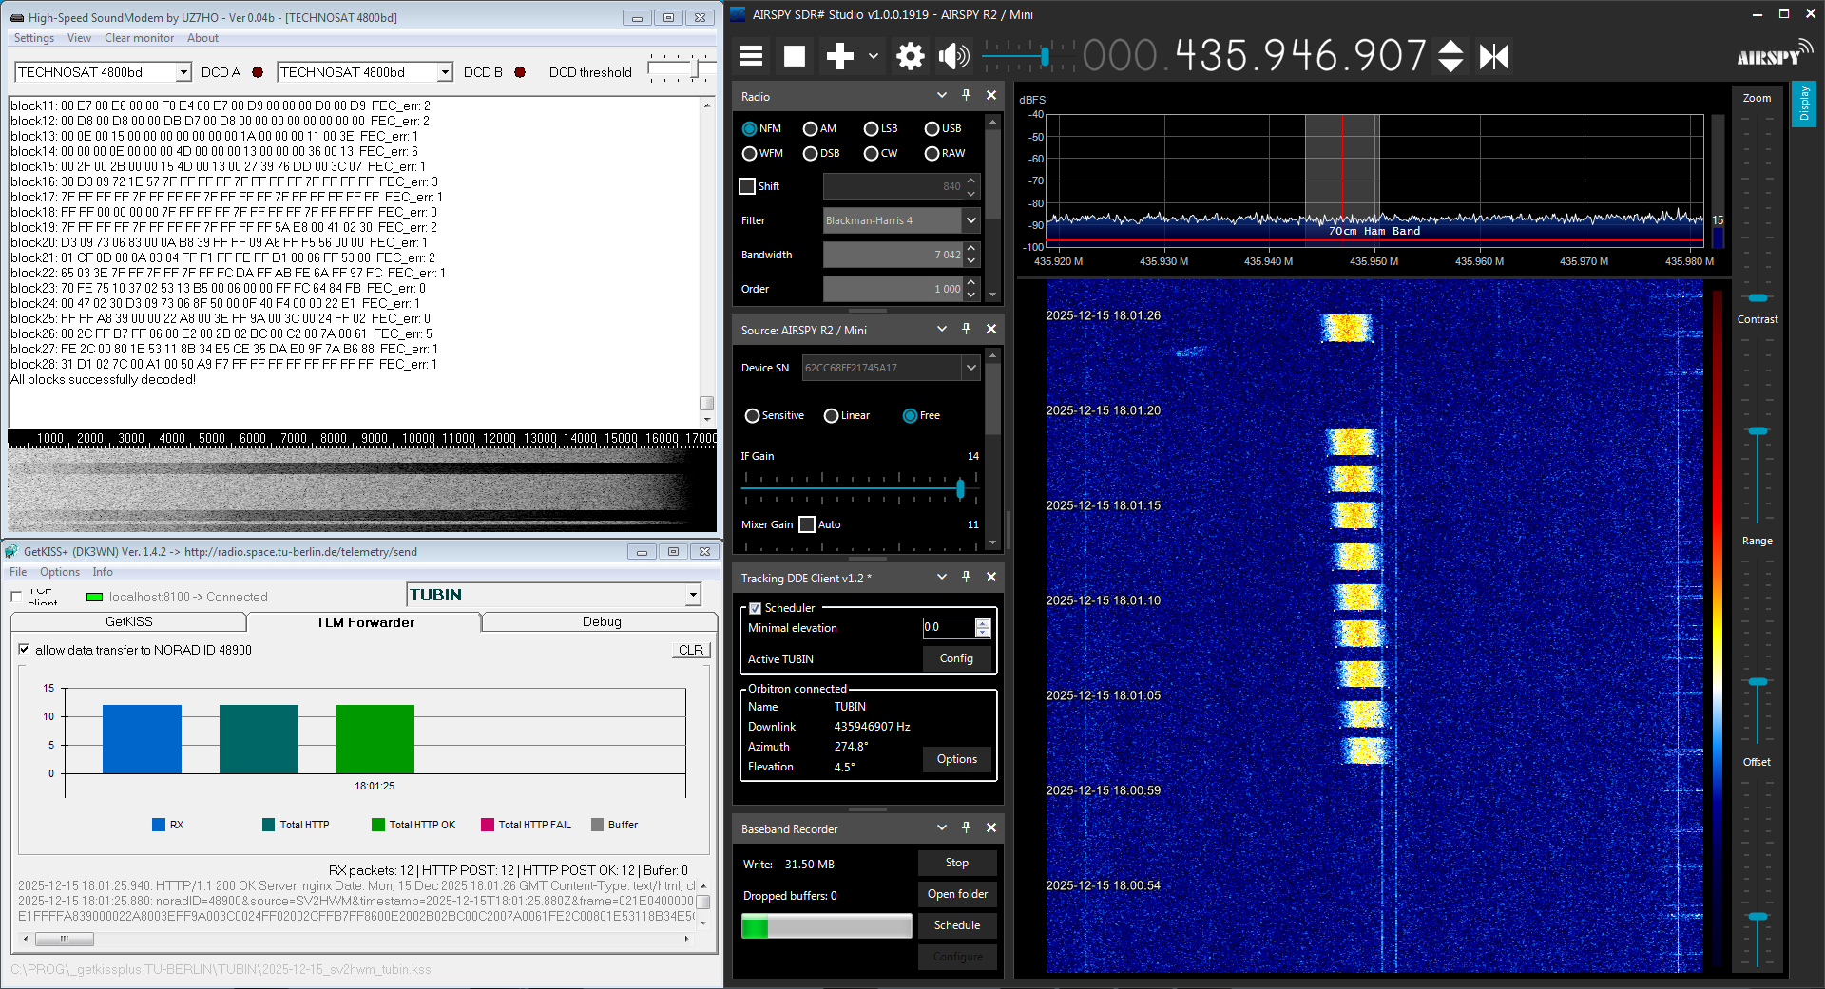
Task: Enable the Shift checkbox
Action: point(748,186)
